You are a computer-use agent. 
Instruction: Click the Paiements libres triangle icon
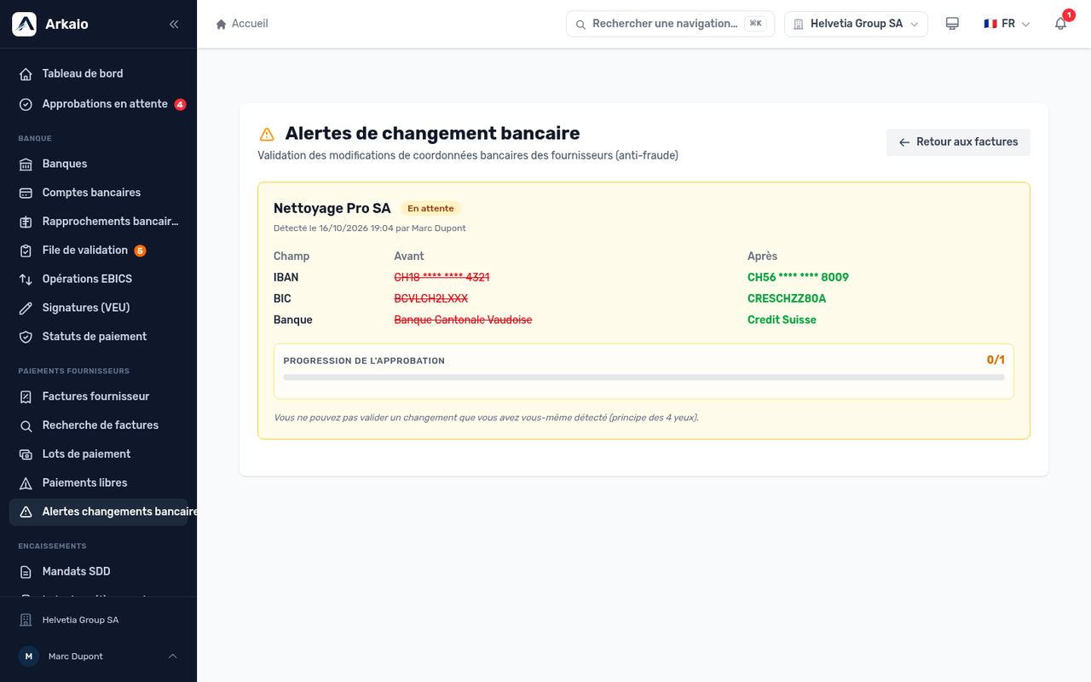[x=26, y=483]
